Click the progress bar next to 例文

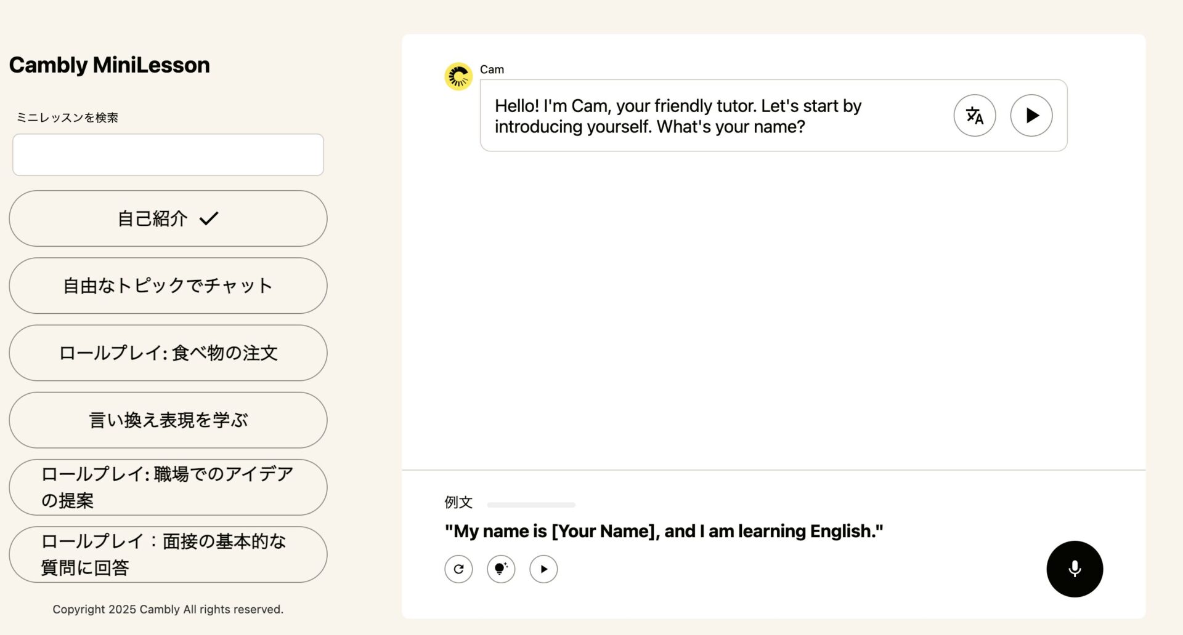531,505
